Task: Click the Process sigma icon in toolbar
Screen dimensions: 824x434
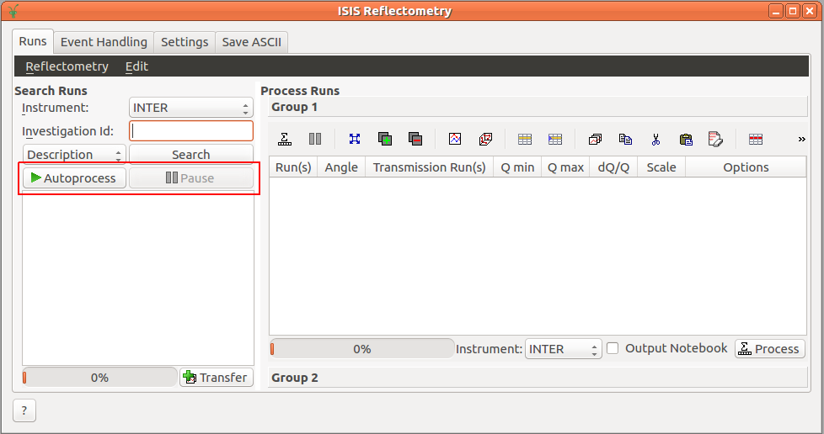Action: pos(285,139)
